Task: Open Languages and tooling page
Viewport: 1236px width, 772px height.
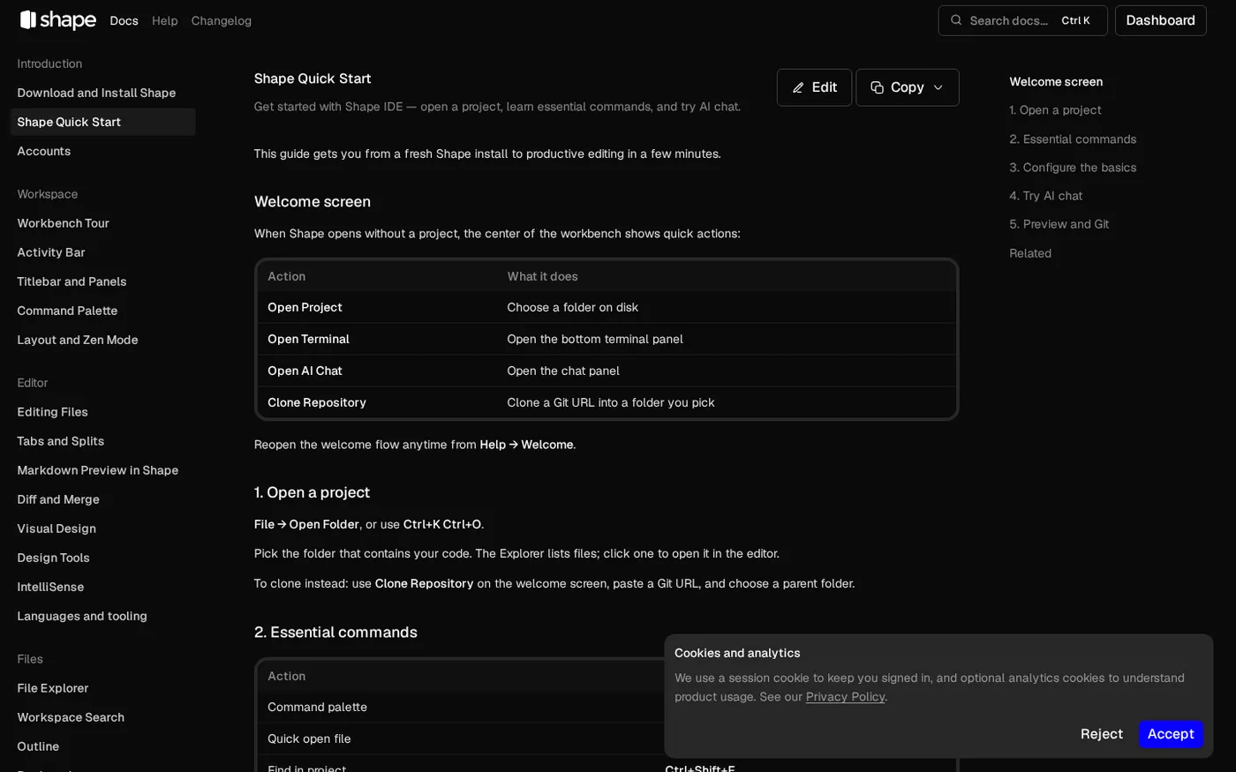Action: click(x=102, y=616)
